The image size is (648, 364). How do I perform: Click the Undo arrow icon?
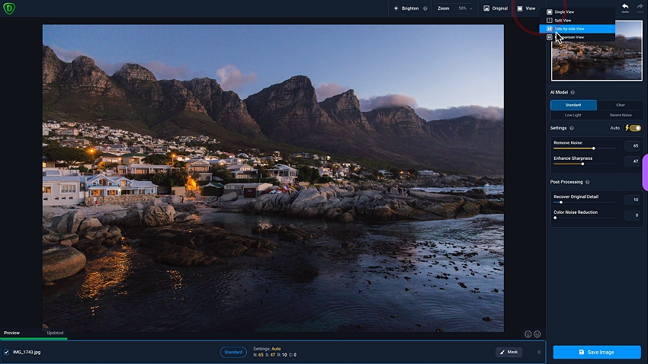pyautogui.click(x=624, y=8)
